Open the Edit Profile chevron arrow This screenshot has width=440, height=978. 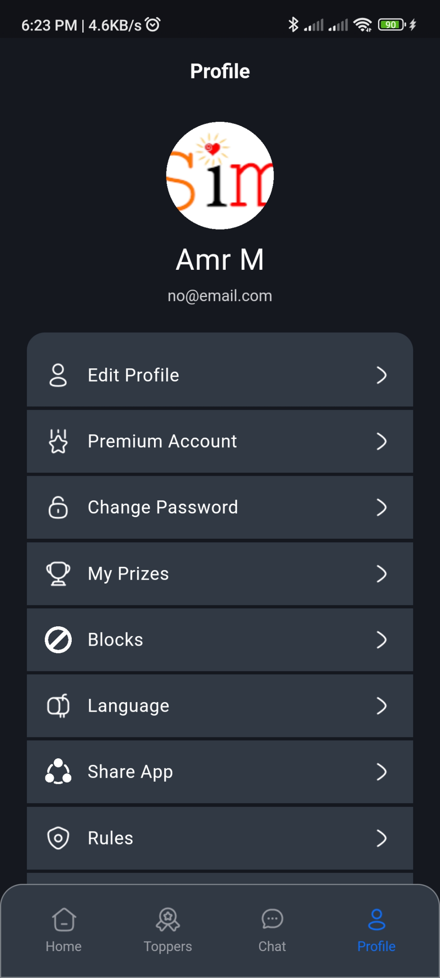381,375
